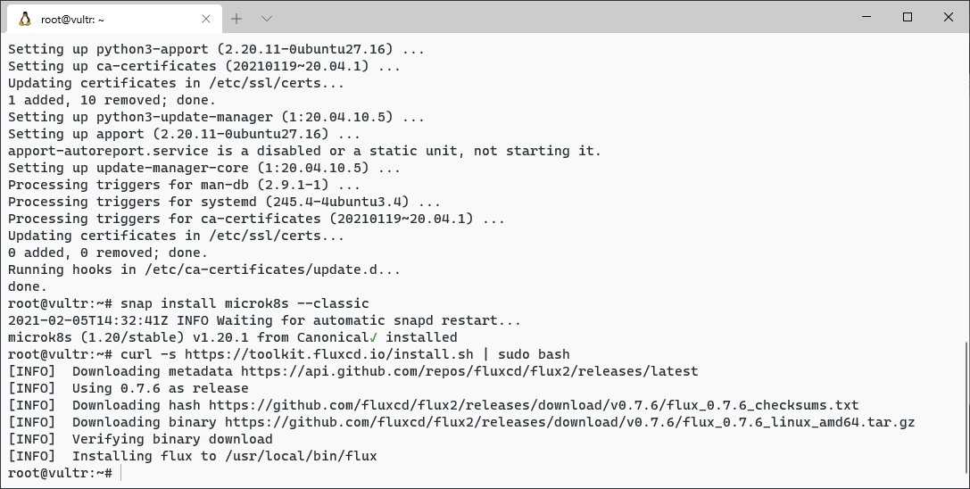The image size is (970, 489).
Task: Open a new tab with the plus icon
Action: [236, 20]
